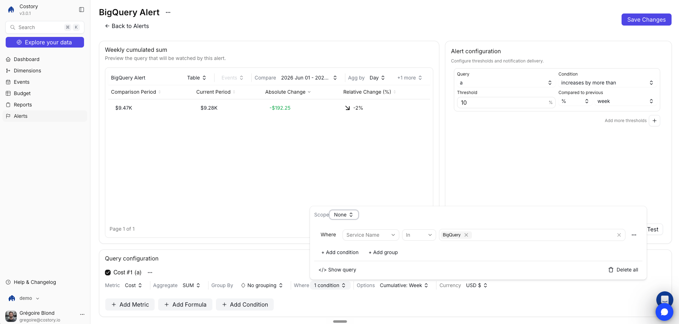The width and height of the screenshot is (679, 324).
Task: Click Add Metric button
Action: 130,304
